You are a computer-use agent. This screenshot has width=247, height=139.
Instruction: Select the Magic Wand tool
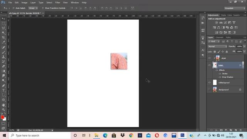[x=3, y=33]
